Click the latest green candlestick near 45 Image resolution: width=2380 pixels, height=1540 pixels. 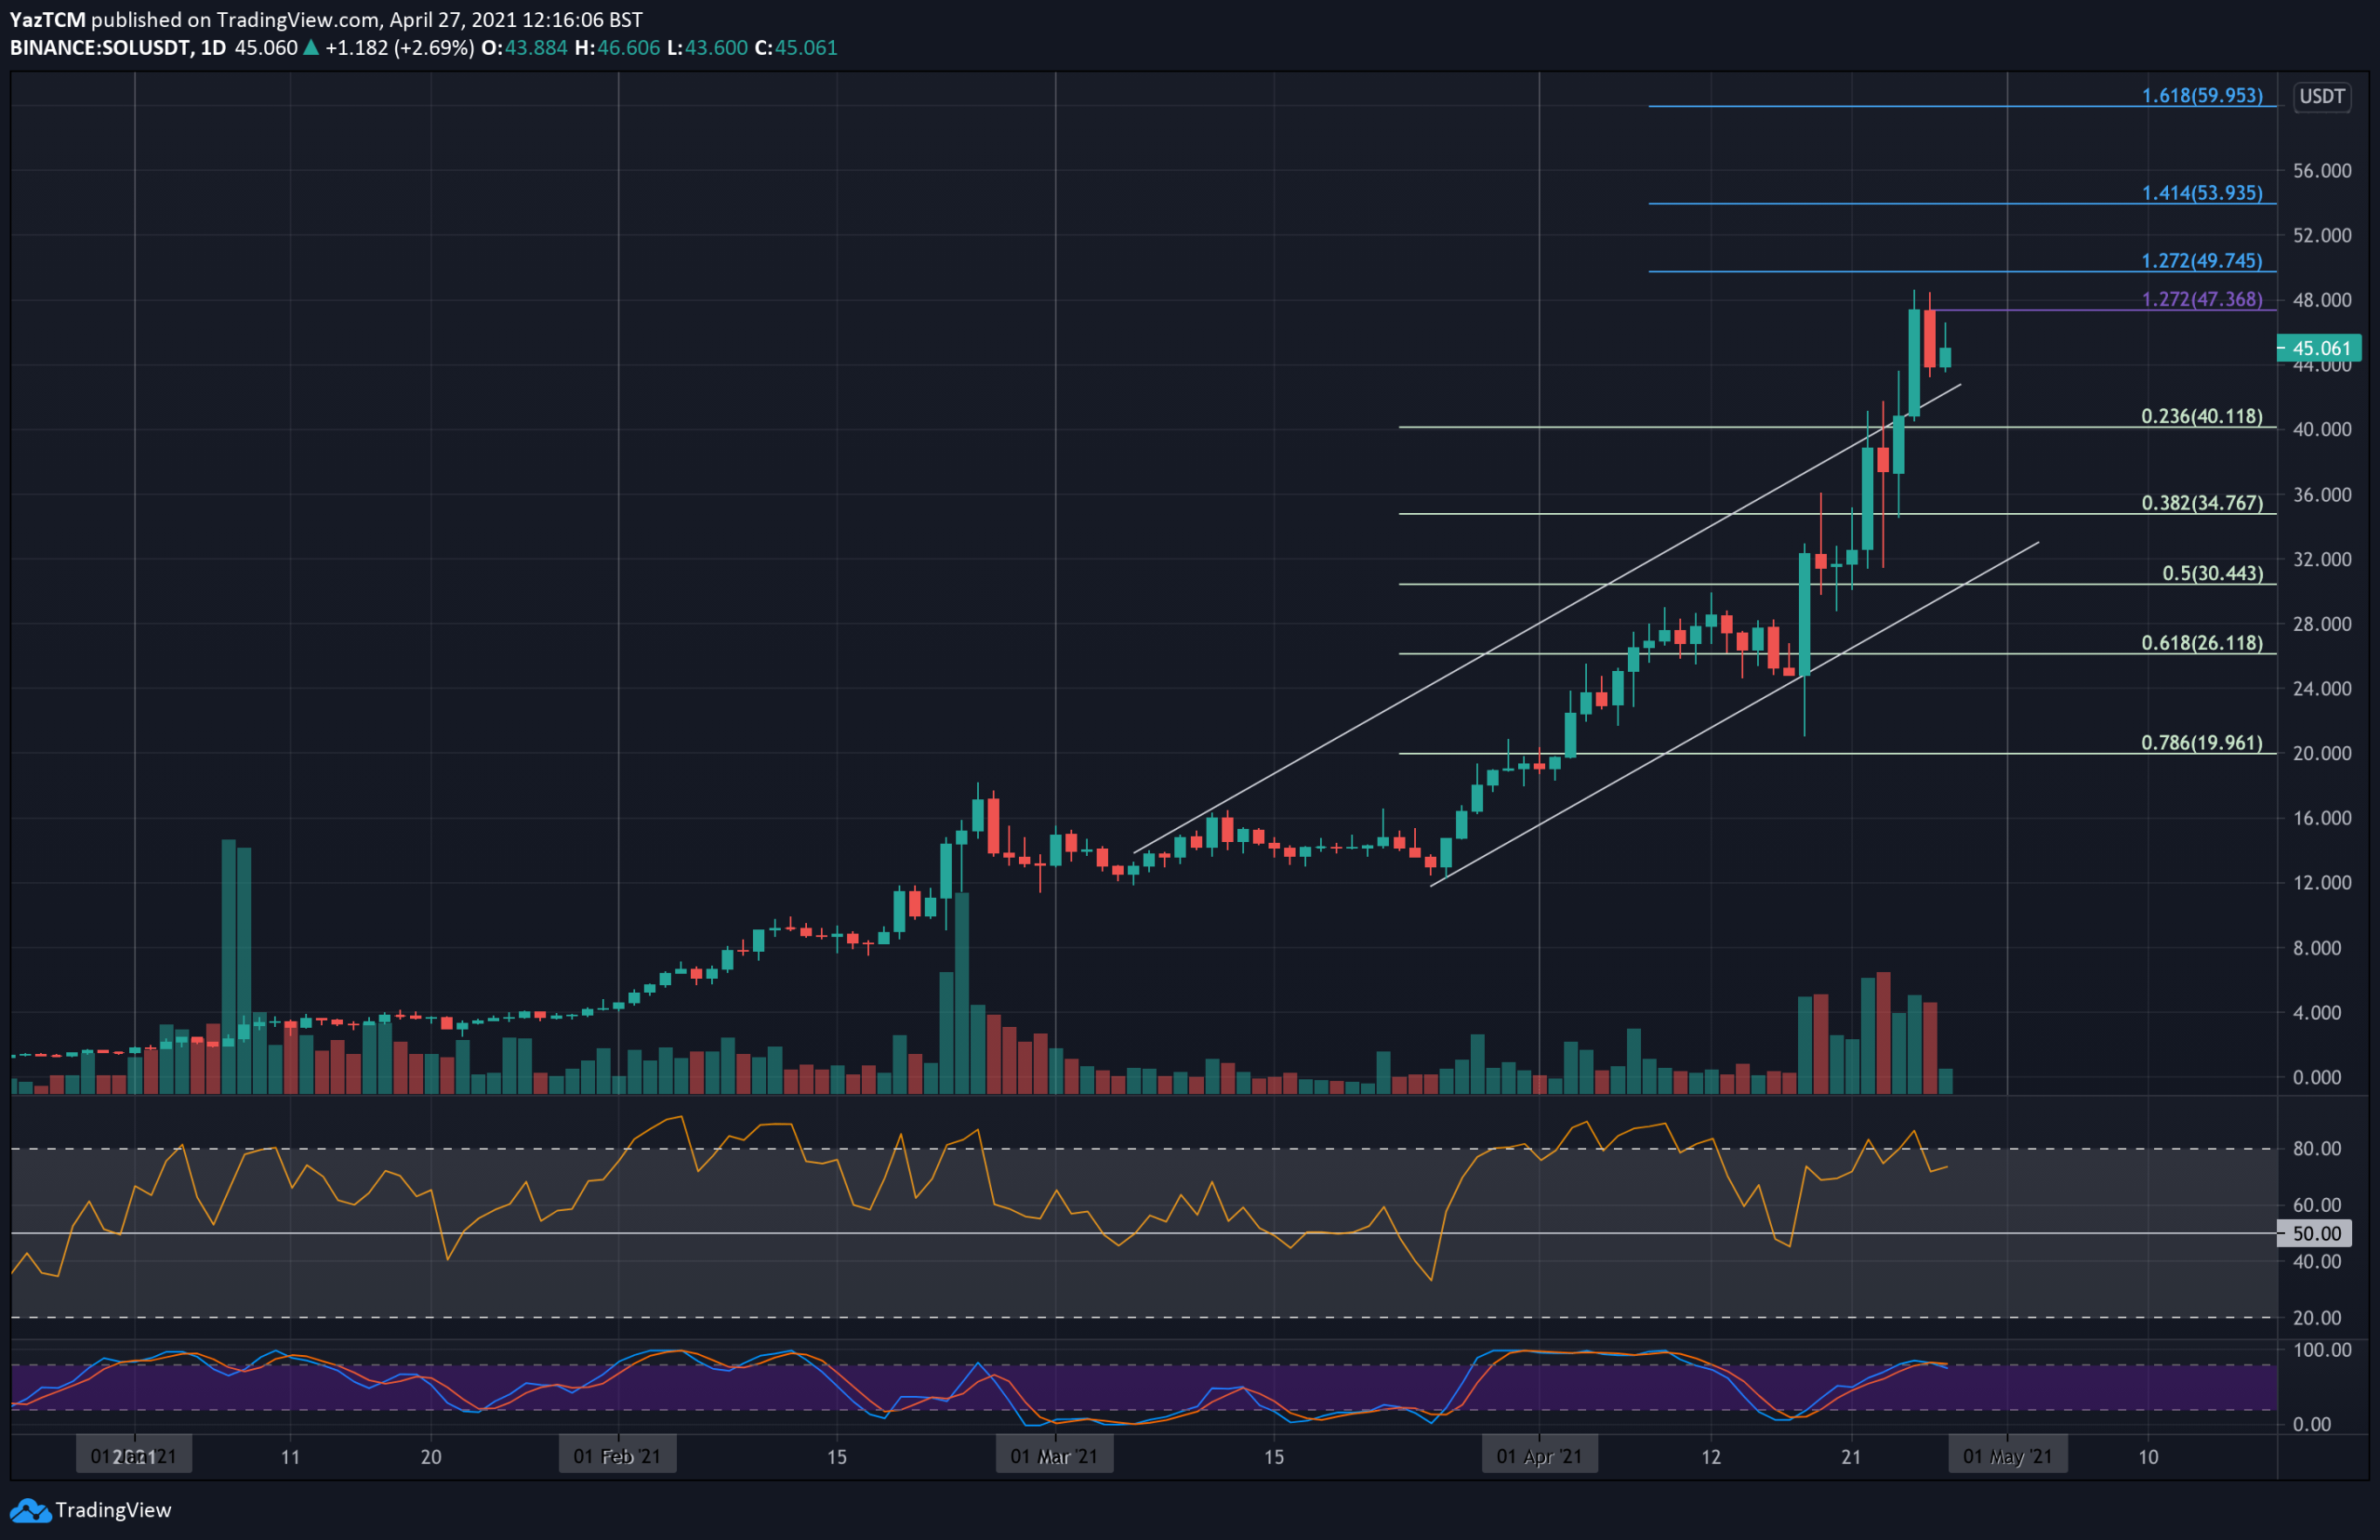point(1945,358)
